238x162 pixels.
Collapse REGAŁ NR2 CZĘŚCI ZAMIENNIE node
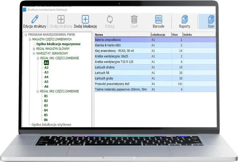[38, 91]
